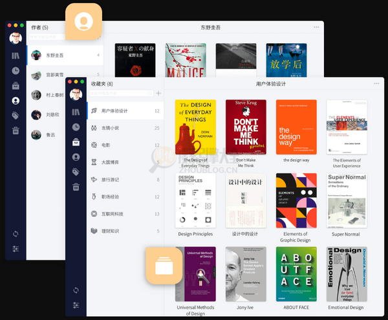Open gray cover book in 东野圭吾 window
This screenshot has width=388, height=320.
coord(236,60)
